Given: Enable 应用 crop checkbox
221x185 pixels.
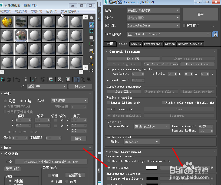Looking at the screenshot, I should click(50, 175).
